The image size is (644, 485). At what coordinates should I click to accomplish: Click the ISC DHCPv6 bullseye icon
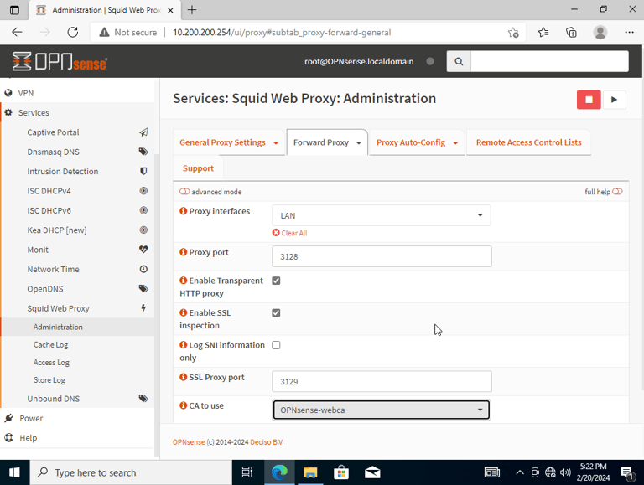pyautogui.click(x=143, y=210)
